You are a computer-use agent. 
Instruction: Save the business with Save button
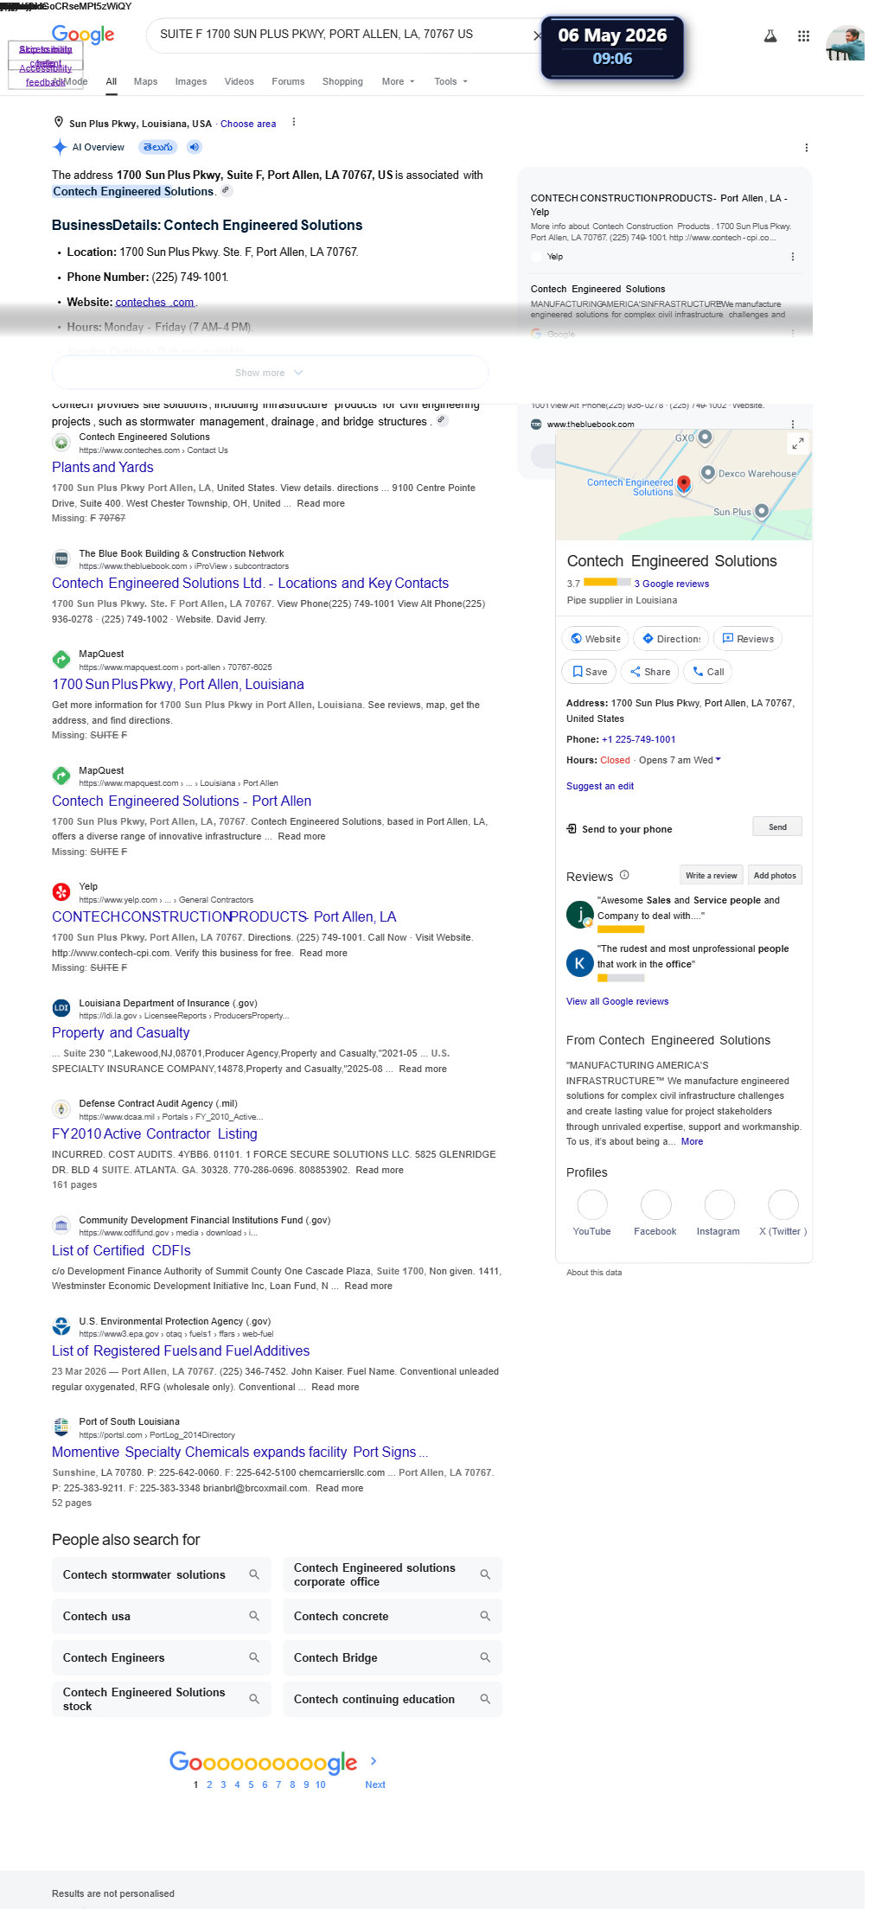coord(589,672)
